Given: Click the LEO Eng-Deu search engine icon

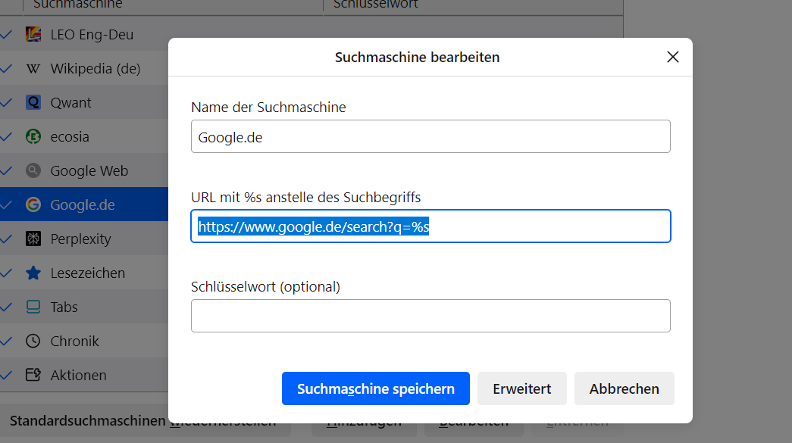Looking at the screenshot, I should click(33, 34).
